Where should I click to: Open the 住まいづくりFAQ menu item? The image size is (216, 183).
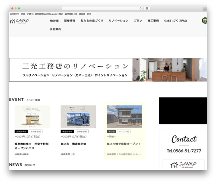coord(175,21)
